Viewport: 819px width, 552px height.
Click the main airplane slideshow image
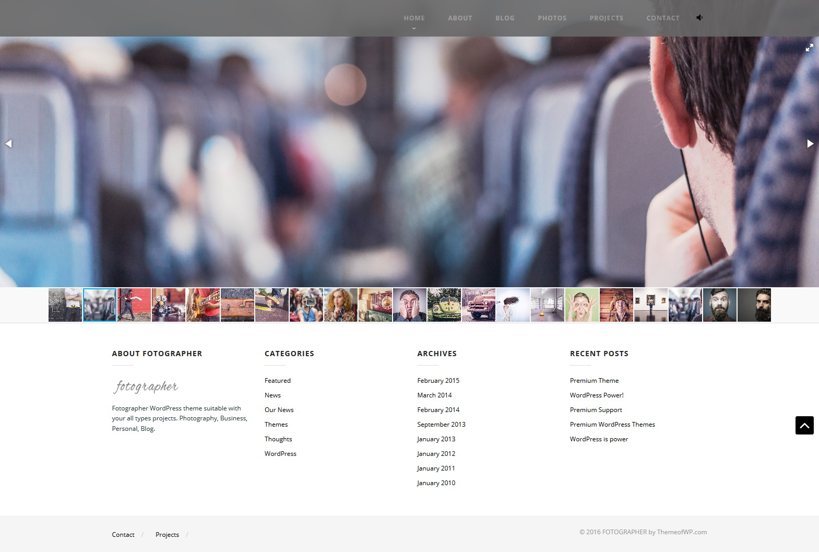[409, 162]
